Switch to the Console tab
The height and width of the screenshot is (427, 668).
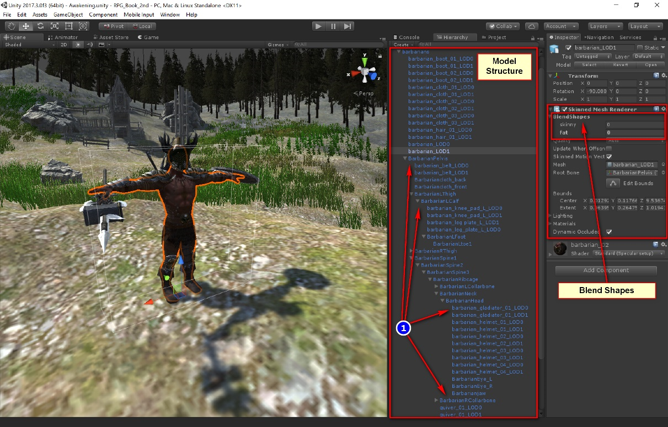pos(406,37)
